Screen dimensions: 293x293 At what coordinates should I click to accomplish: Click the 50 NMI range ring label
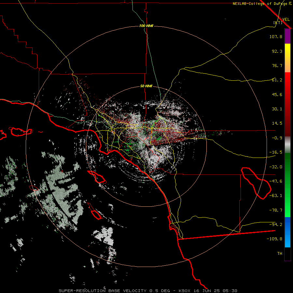[146, 86]
